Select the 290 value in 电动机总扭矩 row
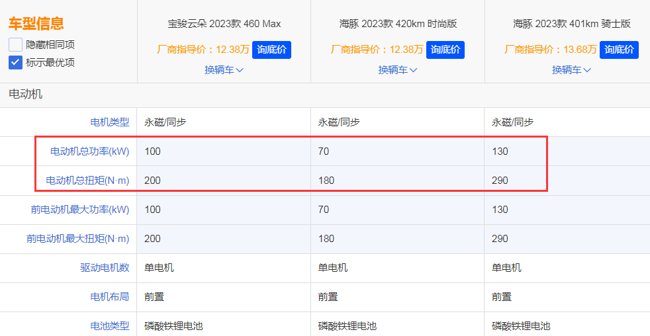The height and width of the screenshot is (336, 650). pos(500,181)
